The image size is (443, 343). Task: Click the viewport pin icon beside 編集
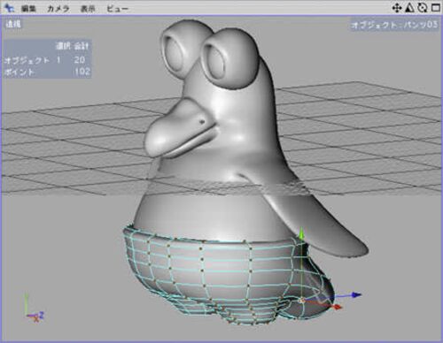[x=9, y=8]
